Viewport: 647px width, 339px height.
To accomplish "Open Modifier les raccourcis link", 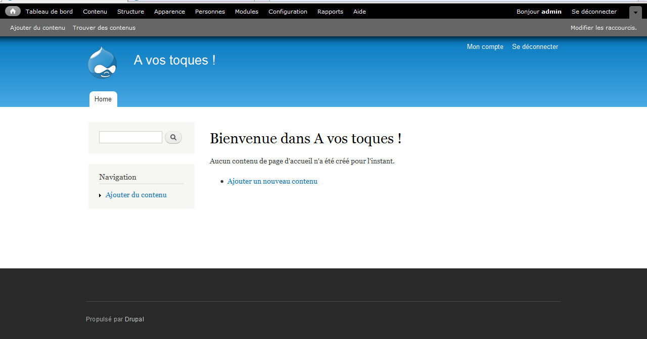I will pos(603,28).
